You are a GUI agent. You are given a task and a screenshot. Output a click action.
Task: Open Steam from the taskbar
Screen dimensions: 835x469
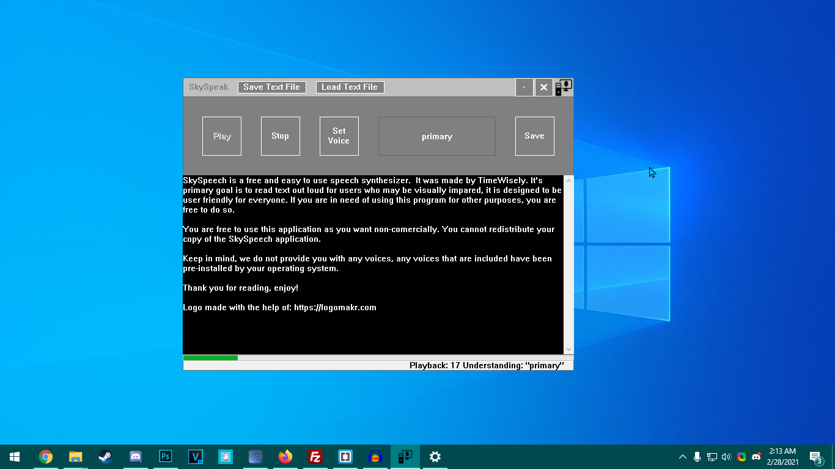(x=106, y=457)
